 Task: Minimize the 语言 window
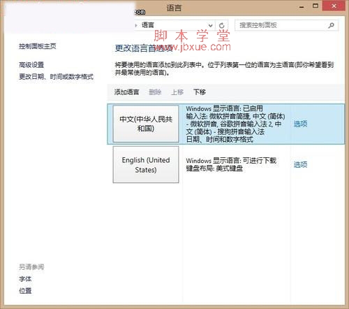(x=302, y=6)
